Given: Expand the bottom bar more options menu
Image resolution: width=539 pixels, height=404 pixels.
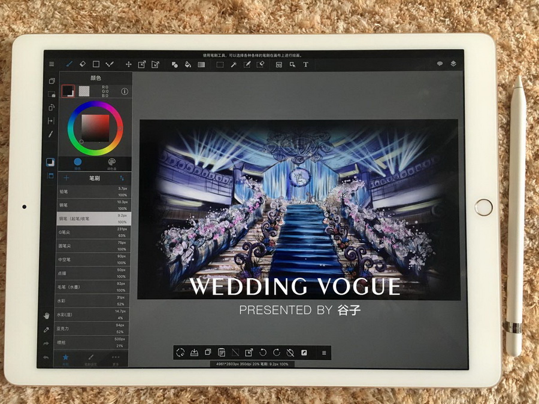Looking at the screenshot, I should (324, 353).
